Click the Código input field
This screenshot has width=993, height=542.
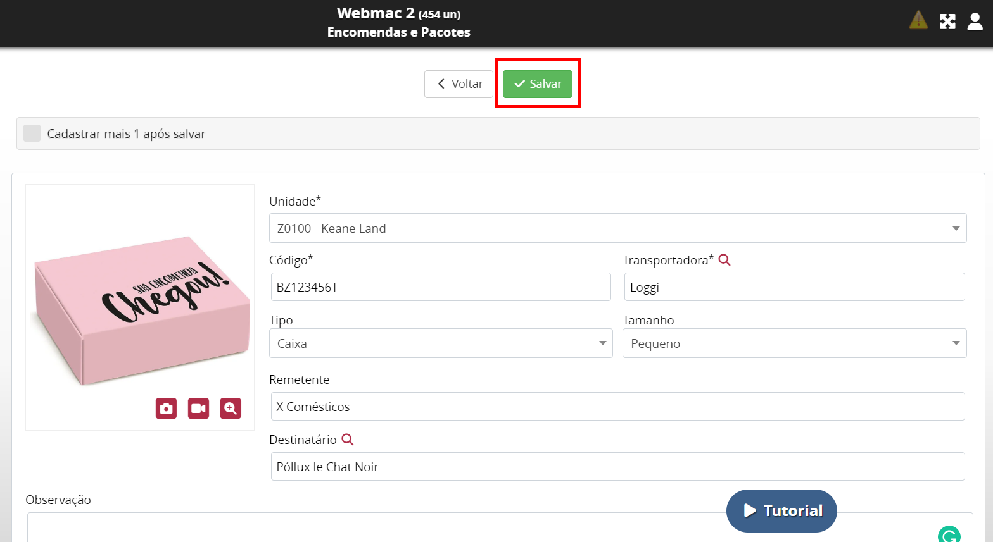point(441,287)
